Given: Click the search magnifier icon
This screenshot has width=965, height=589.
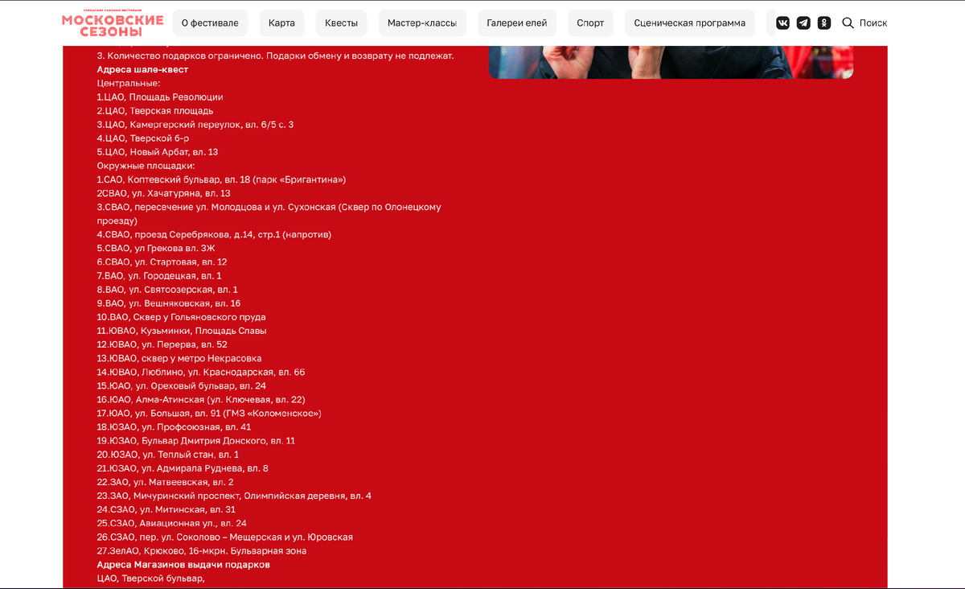Looking at the screenshot, I should [x=848, y=23].
